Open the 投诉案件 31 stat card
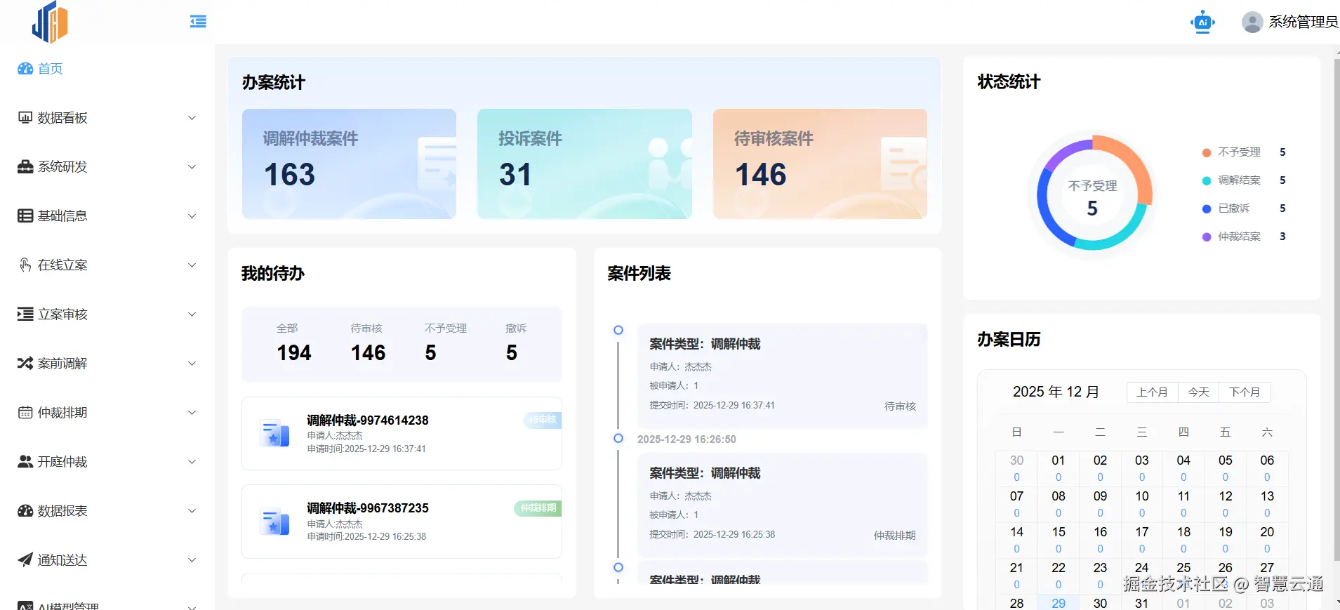 (x=585, y=164)
